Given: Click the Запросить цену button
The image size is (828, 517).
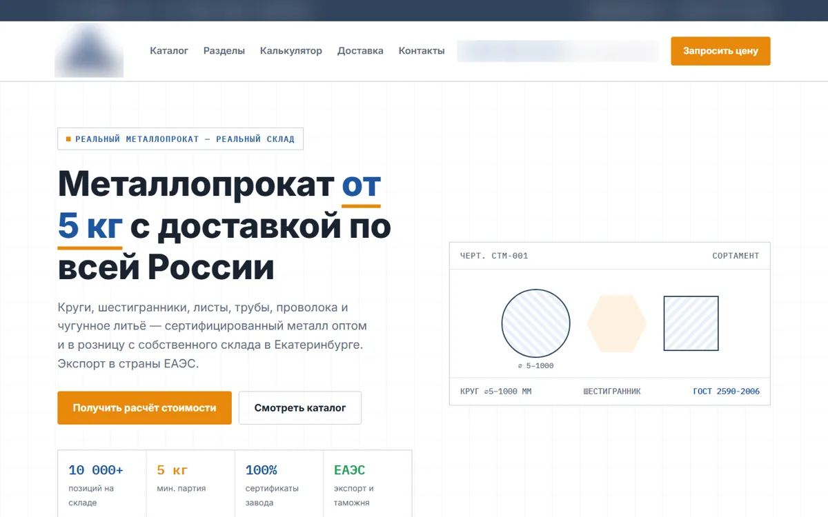Looking at the screenshot, I should coord(720,51).
